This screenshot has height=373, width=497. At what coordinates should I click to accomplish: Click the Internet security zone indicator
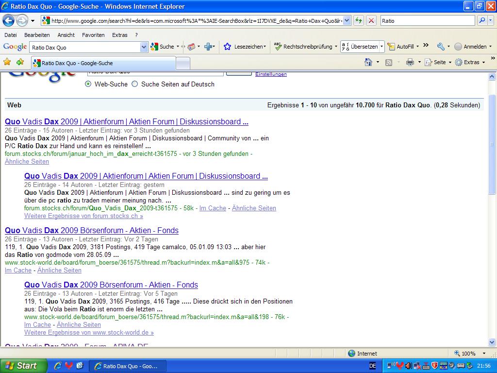[x=362, y=354]
